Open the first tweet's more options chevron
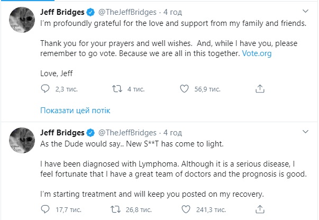319x220 pixels. [305, 11]
